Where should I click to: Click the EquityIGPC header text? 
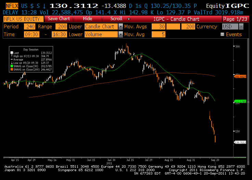[228, 6]
